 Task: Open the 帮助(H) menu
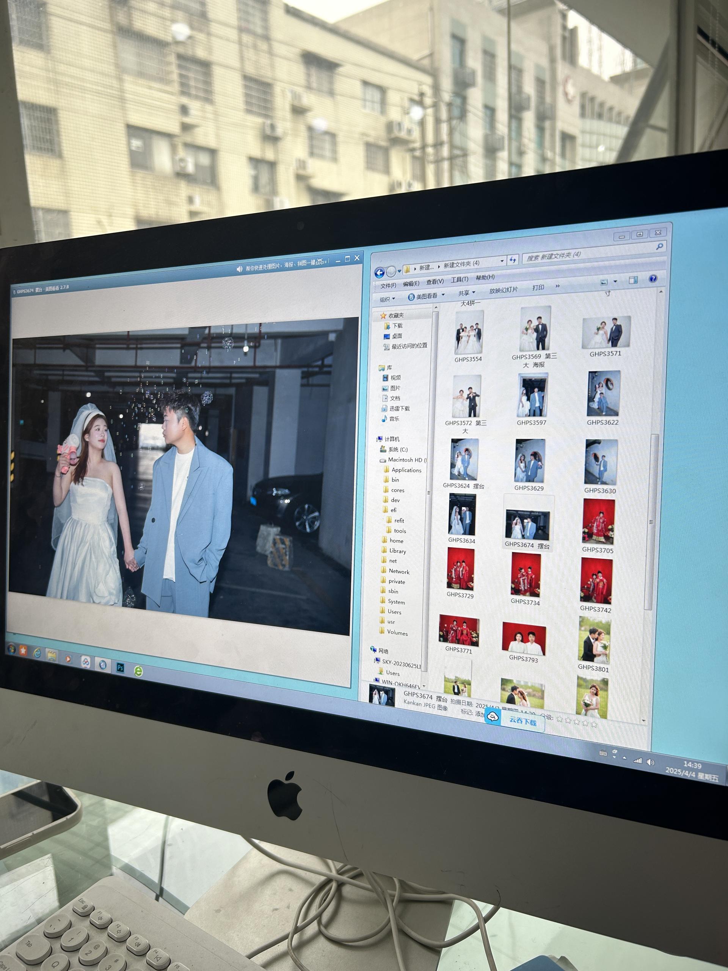pyautogui.click(x=485, y=277)
